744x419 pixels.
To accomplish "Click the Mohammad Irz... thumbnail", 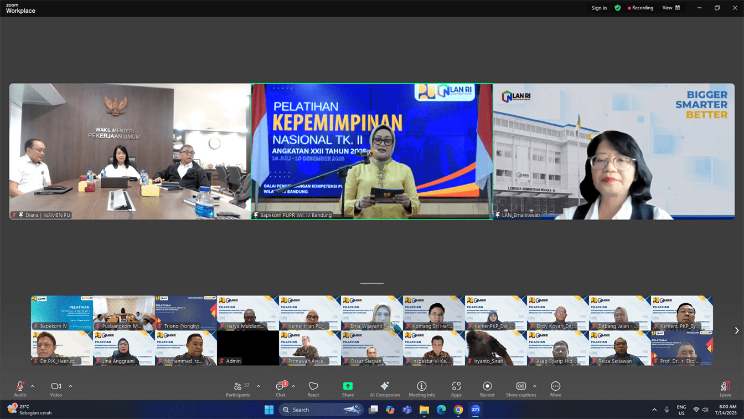I will click(x=186, y=348).
